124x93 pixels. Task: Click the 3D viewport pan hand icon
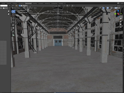point(121,21)
